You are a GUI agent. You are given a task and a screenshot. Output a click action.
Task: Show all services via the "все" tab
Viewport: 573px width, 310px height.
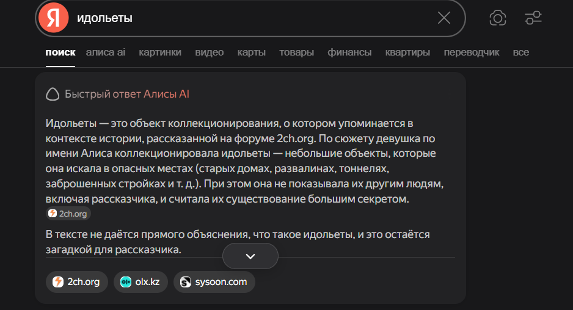(x=520, y=52)
